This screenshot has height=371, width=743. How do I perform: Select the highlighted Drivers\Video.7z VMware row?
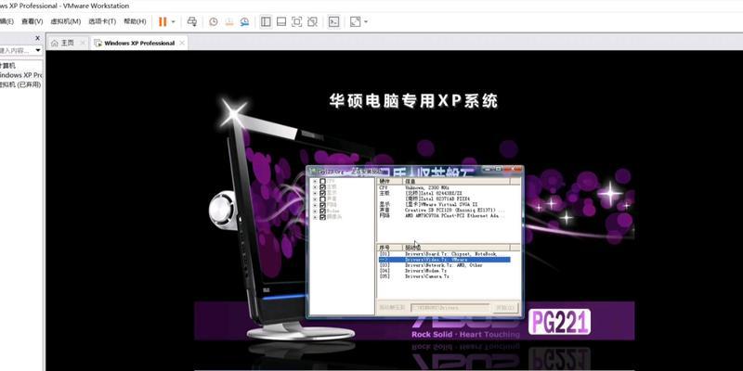(x=445, y=260)
